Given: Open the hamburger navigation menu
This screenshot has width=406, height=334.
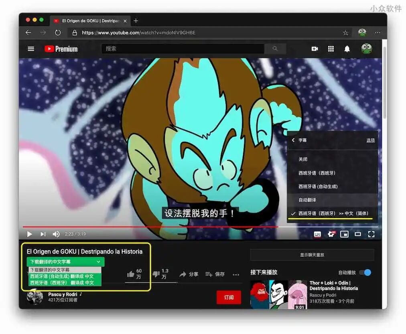Looking at the screenshot, I should [x=31, y=49].
